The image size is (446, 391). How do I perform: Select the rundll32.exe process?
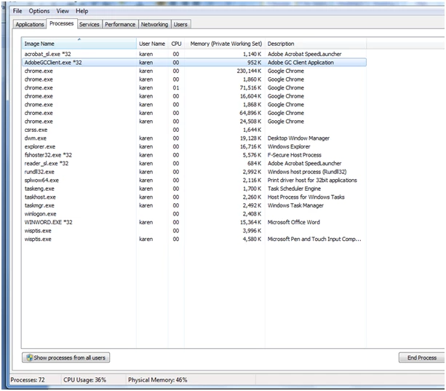tap(194, 172)
